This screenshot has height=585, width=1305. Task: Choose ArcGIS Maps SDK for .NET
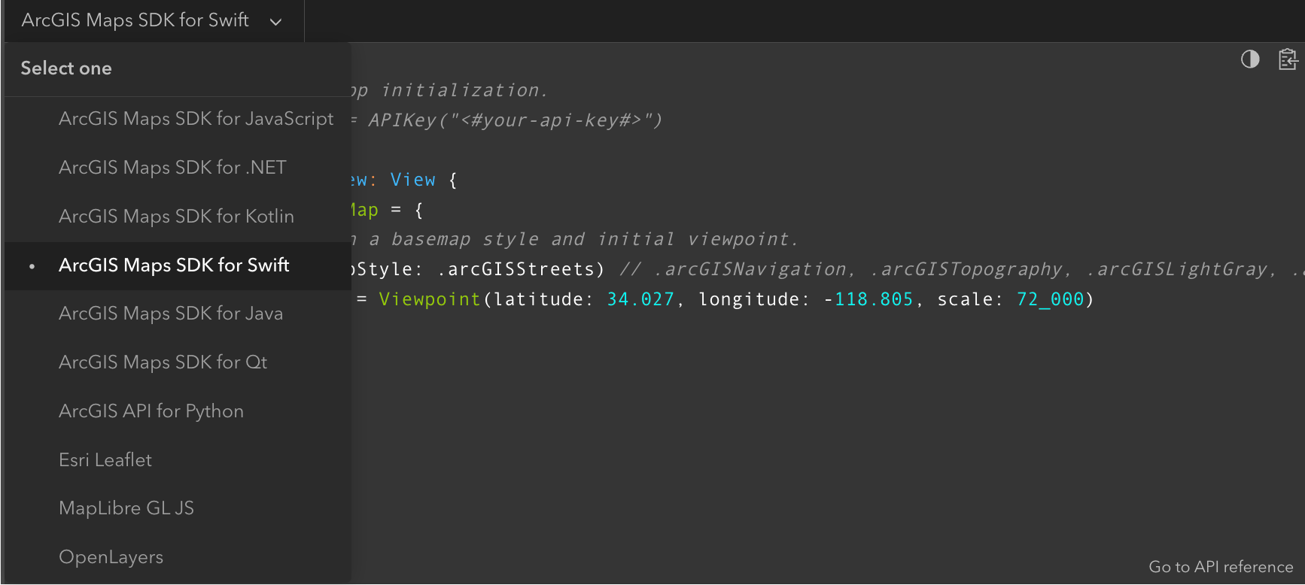pyautogui.click(x=178, y=168)
